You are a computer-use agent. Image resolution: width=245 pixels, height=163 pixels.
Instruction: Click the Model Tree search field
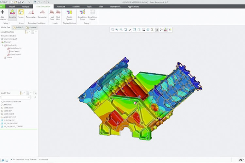coord(15,97)
